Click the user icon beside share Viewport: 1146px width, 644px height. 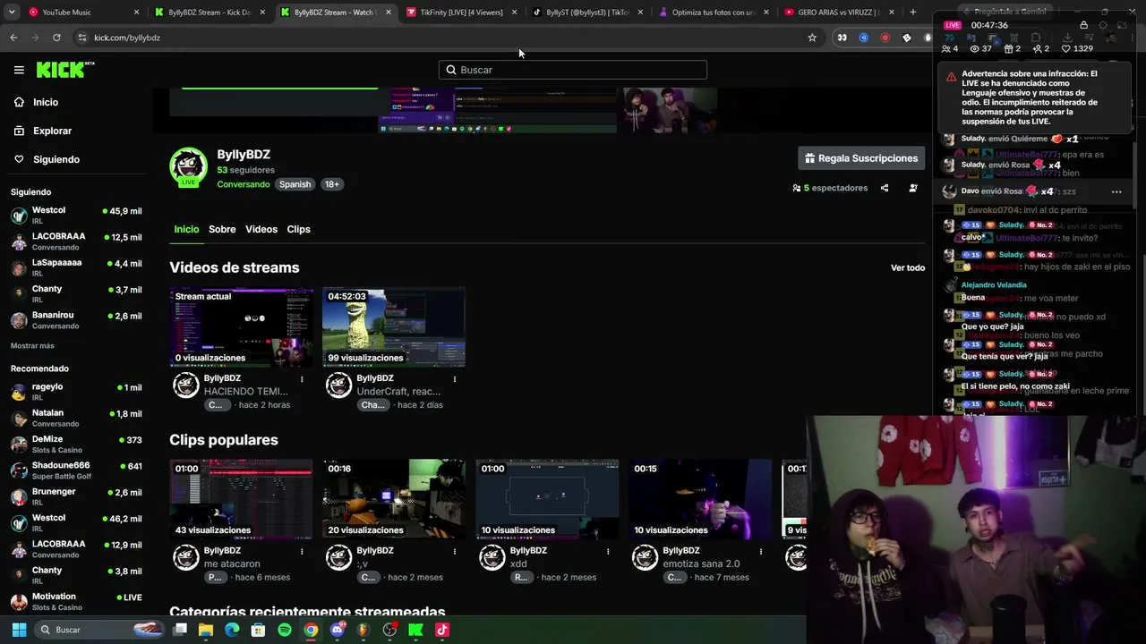[x=913, y=188]
